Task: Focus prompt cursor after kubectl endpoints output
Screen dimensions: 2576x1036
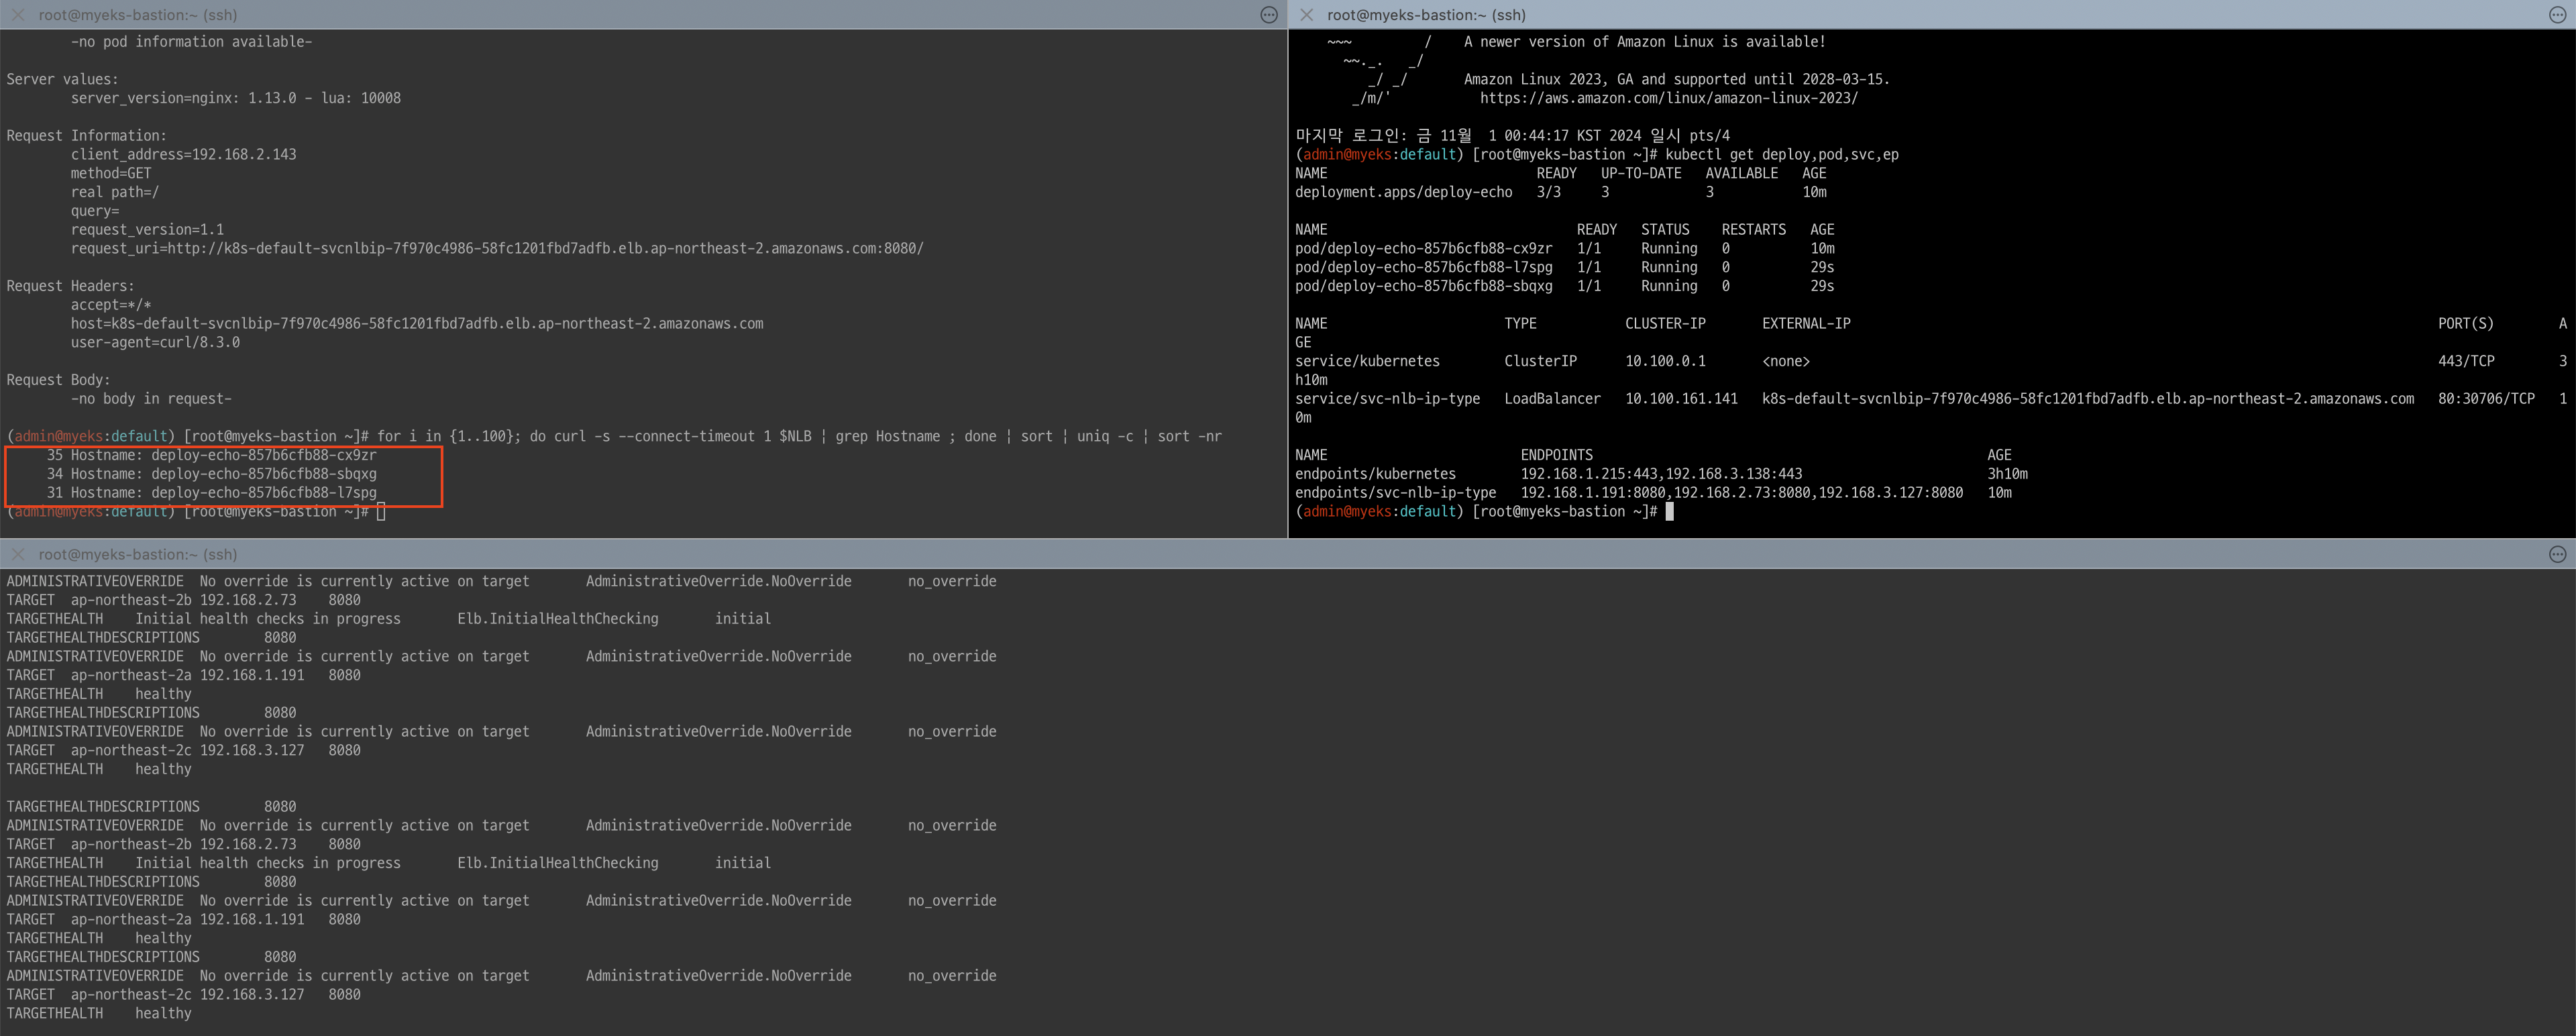Action: click(1669, 511)
